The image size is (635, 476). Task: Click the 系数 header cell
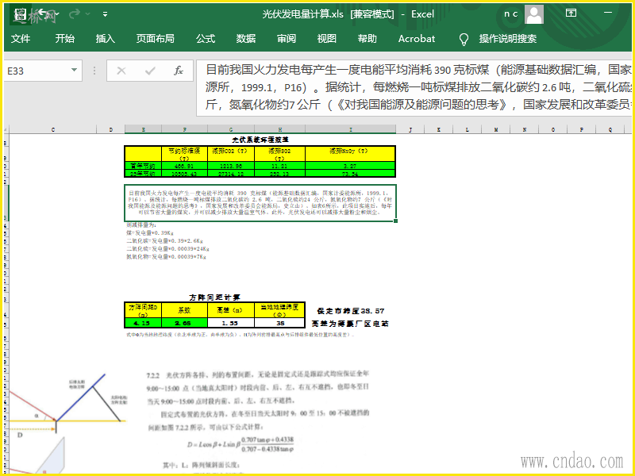[185, 310]
